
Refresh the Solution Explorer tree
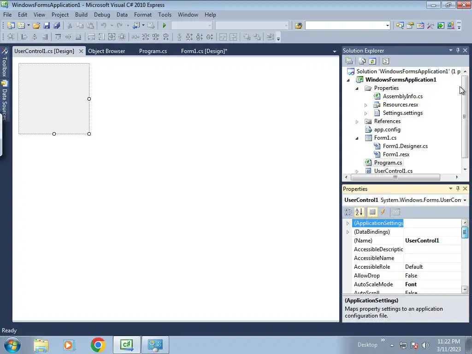(372, 61)
